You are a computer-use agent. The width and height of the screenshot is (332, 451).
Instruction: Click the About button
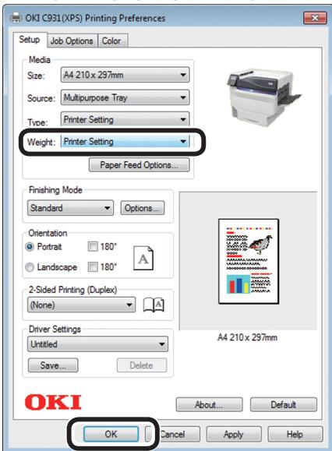click(x=209, y=405)
